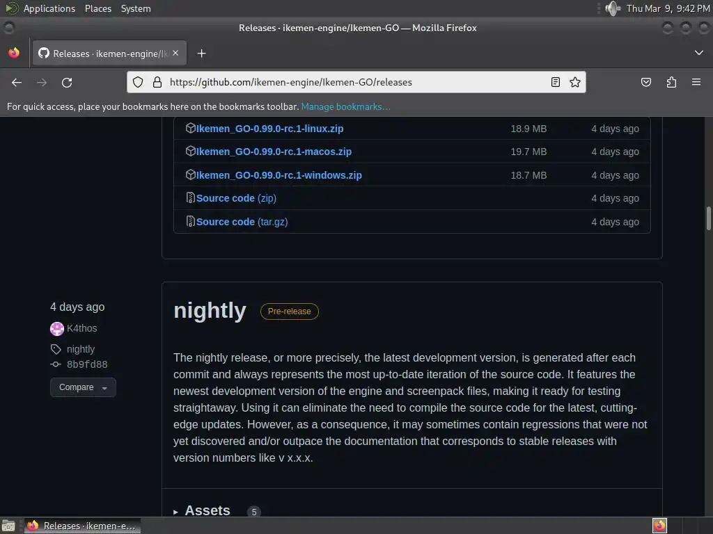713x534 pixels.
Task: Click the commit icon beside 8b9fd88
Action: click(x=56, y=364)
